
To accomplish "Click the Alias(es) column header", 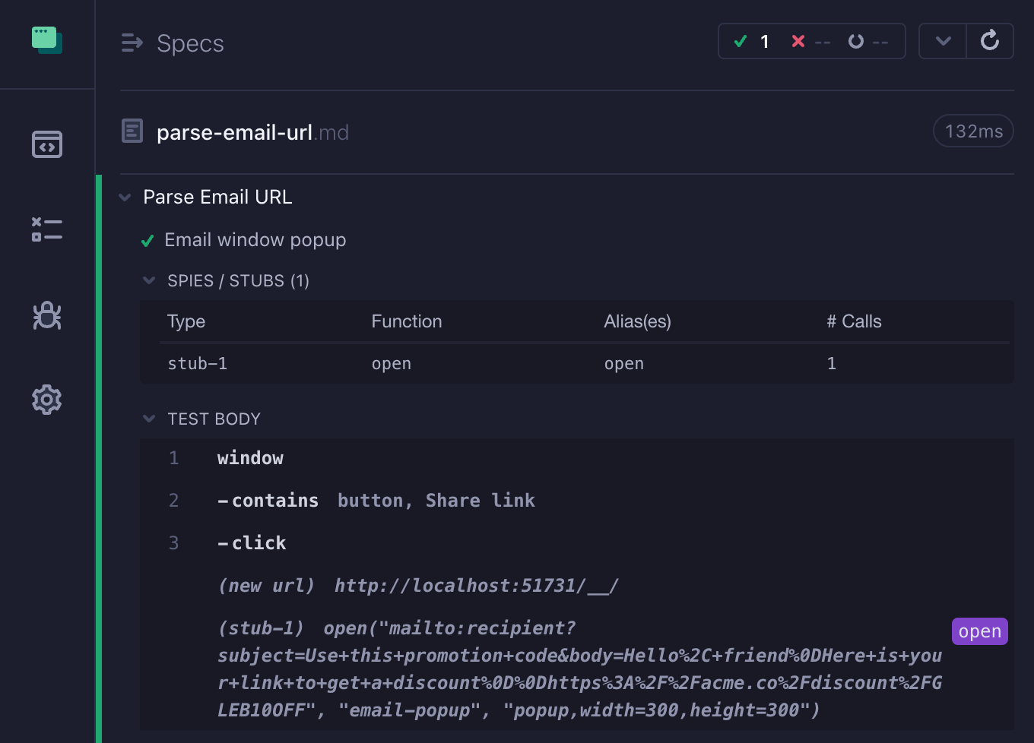I will [638, 321].
